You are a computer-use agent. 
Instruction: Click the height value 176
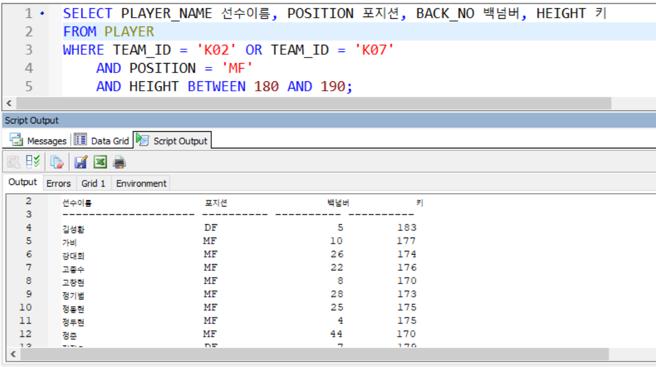pyautogui.click(x=407, y=267)
